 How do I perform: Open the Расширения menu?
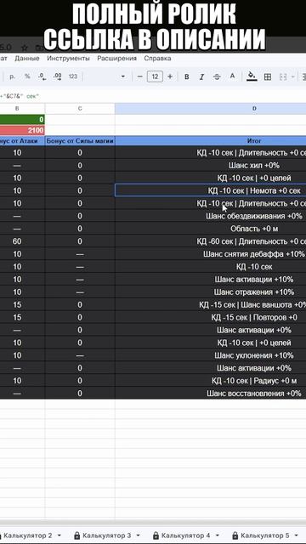(x=117, y=59)
